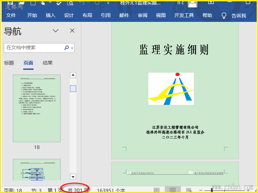Click the 二〇二三年十月 date line
This screenshot has height=193, width=258.
(x=175, y=137)
